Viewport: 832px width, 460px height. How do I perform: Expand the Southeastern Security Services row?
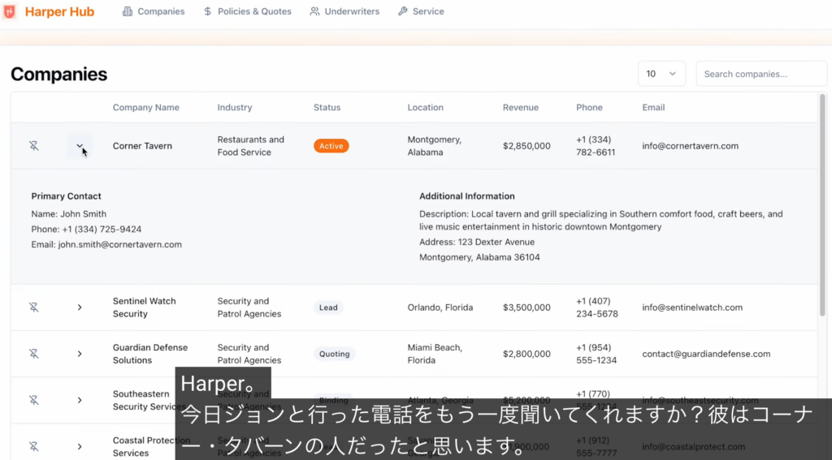[80, 400]
